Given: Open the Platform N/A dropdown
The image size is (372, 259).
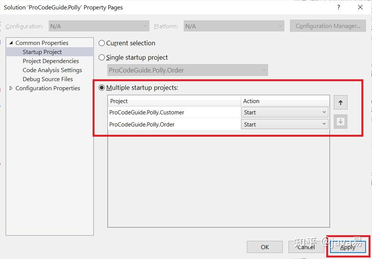Looking at the screenshot, I should coord(234,26).
